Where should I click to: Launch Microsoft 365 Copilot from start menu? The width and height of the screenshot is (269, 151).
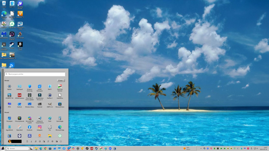(x=30, y=120)
